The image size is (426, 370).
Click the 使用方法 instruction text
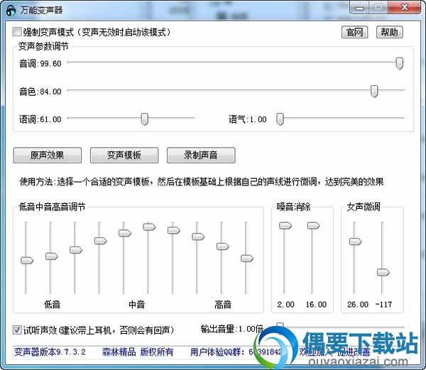tap(202, 182)
